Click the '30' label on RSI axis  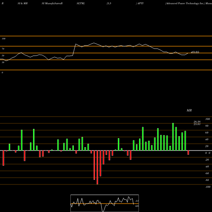3,62
